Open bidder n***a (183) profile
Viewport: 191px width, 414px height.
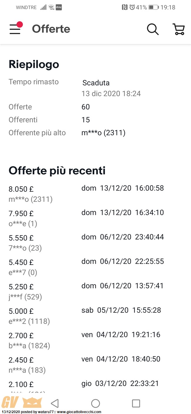pyautogui.click(x=27, y=370)
